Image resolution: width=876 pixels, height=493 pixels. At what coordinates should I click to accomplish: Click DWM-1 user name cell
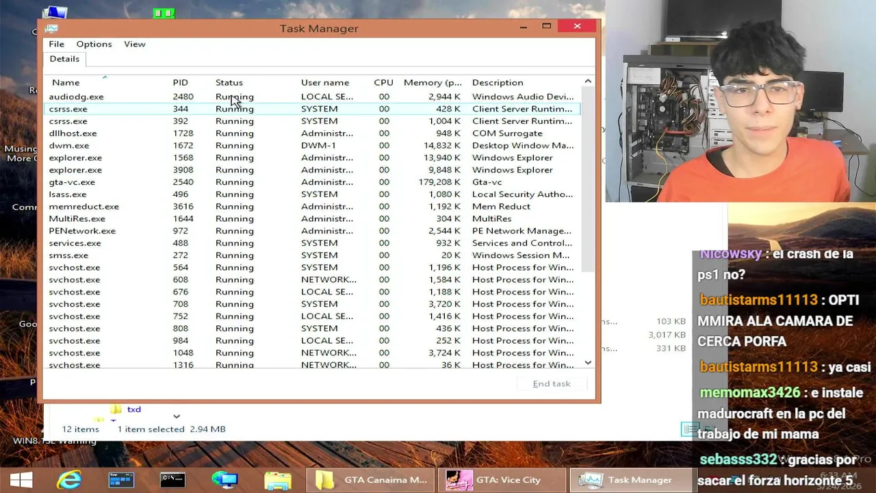(318, 145)
